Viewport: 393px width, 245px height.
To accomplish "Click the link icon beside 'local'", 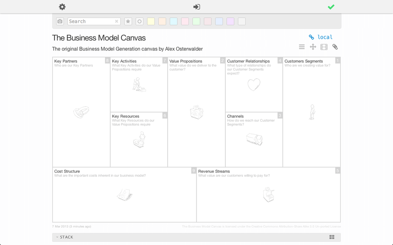I will click(312, 37).
